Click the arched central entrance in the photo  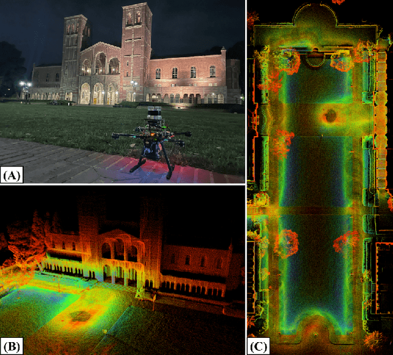[98, 93]
